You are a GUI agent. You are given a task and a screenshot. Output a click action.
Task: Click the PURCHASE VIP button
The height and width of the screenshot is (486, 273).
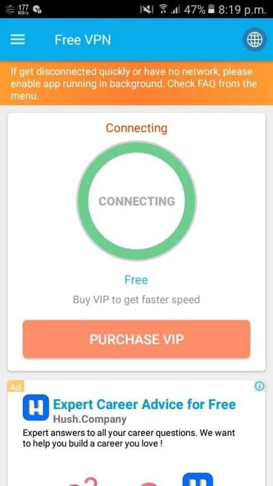click(136, 339)
